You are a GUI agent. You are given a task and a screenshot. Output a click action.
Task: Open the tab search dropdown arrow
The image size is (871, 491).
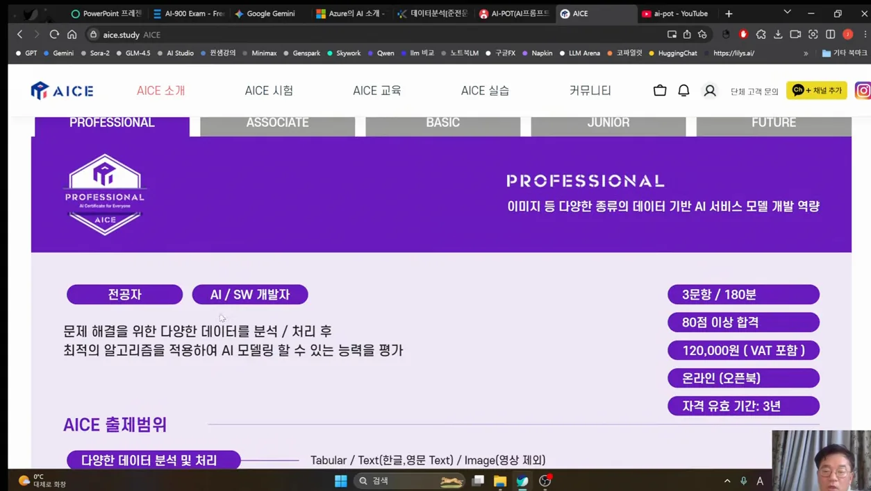click(x=787, y=12)
